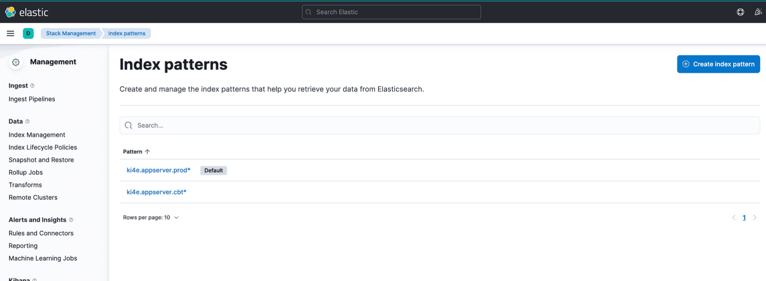This screenshot has height=281, width=766.
Task: Go to next page arrow
Action: coord(754,218)
